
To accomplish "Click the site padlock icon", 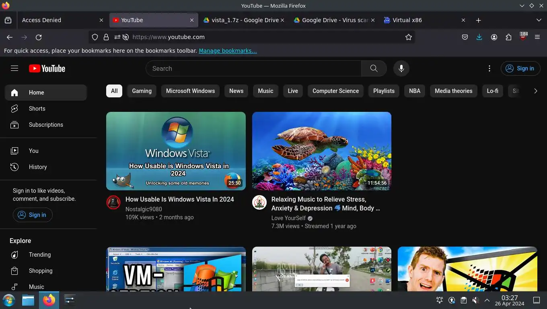I will (106, 37).
